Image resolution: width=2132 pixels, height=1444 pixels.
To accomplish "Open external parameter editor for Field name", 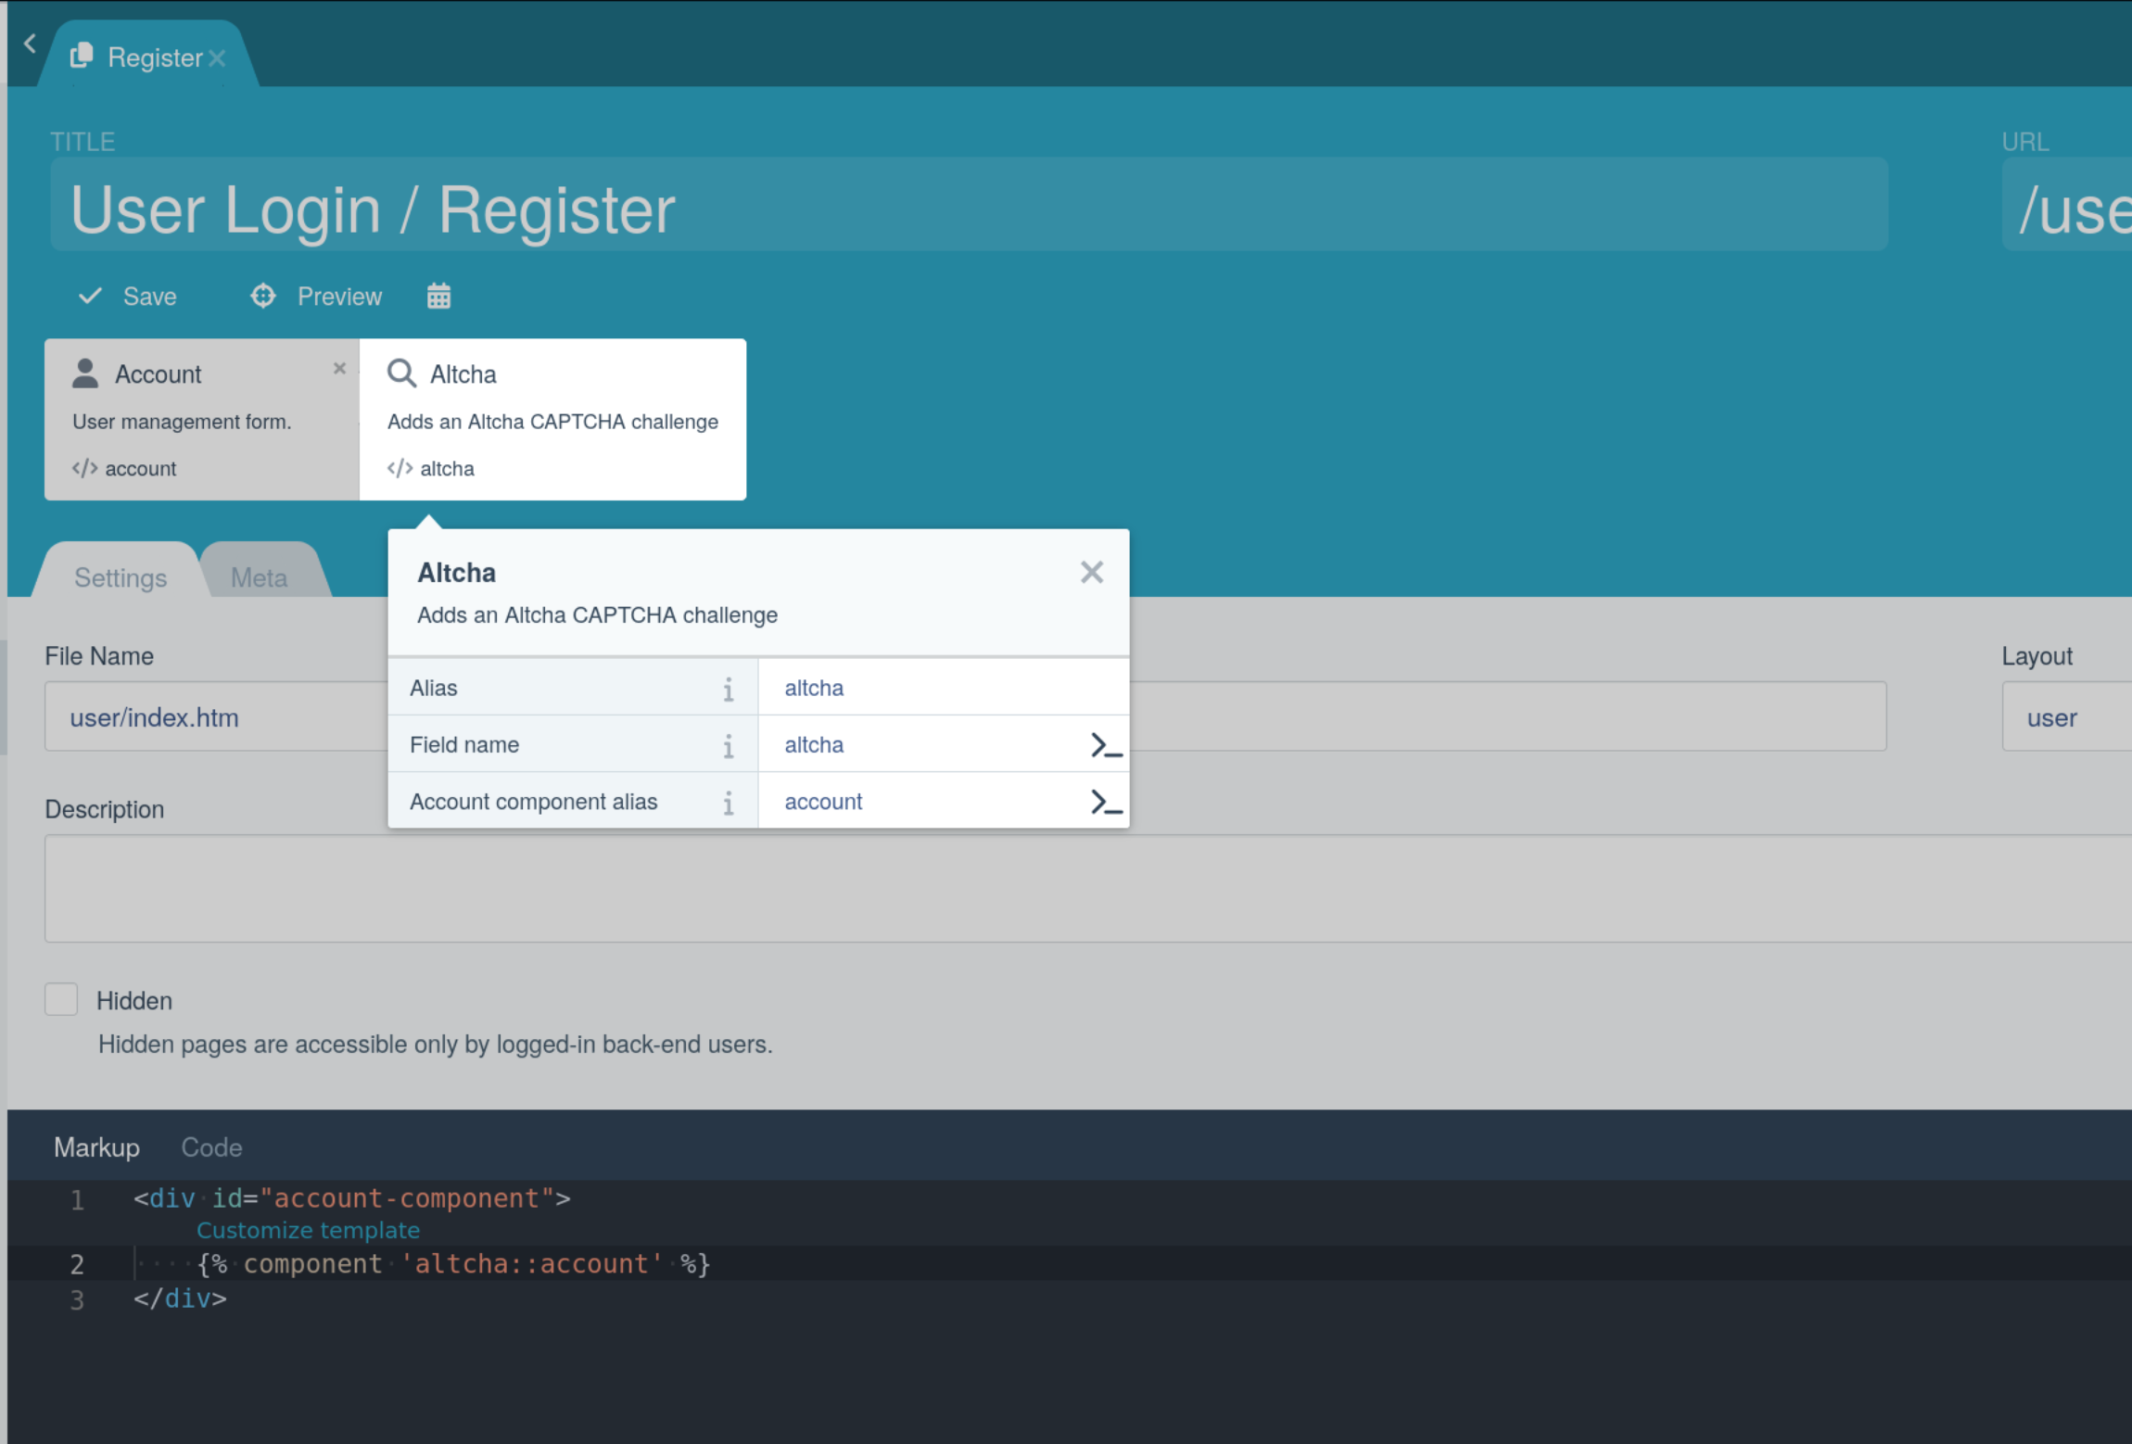I will tap(1107, 745).
